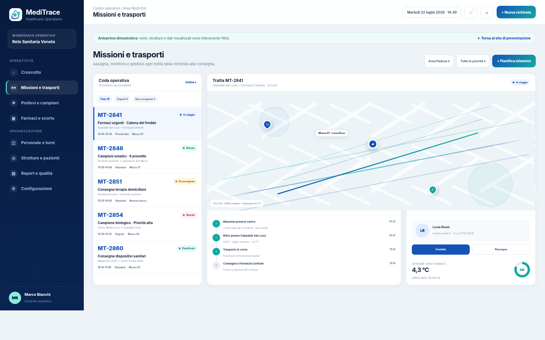Open Cruscotto home icon in sidebar
Image resolution: width=545 pixels, height=340 pixels.
tap(14, 72)
